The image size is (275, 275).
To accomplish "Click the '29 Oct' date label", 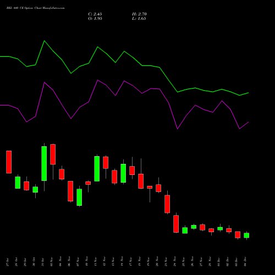I will pos(25,262).
